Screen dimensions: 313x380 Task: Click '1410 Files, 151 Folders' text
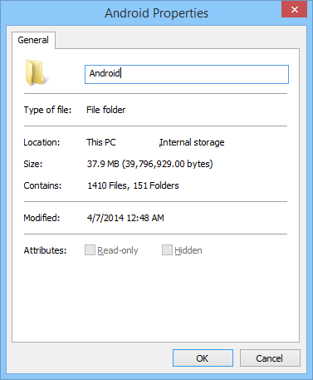[133, 185]
